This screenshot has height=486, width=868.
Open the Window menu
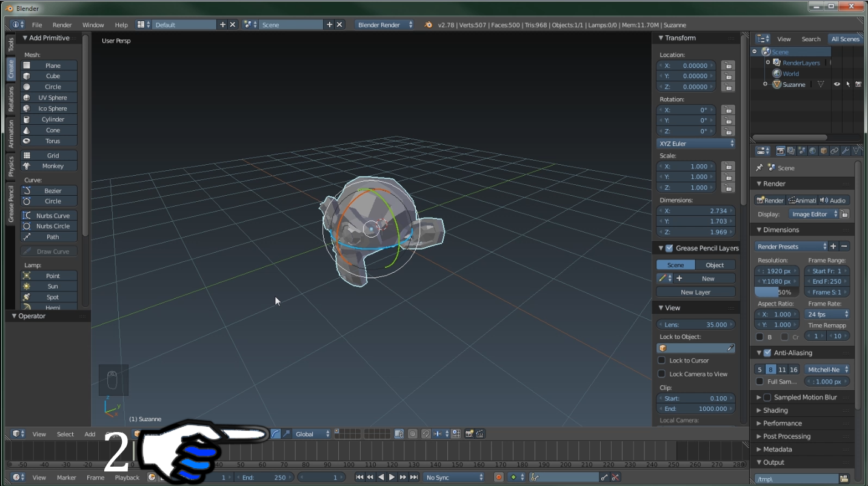tap(93, 25)
